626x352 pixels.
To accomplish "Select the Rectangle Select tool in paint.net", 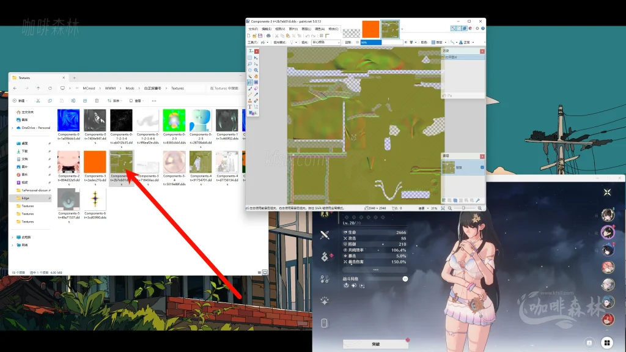I will [250, 58].
